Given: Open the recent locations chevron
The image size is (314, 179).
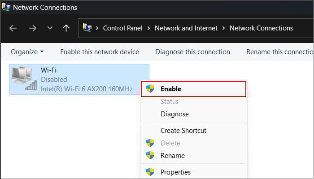Looking at the screenshot, I should (50, 28).
